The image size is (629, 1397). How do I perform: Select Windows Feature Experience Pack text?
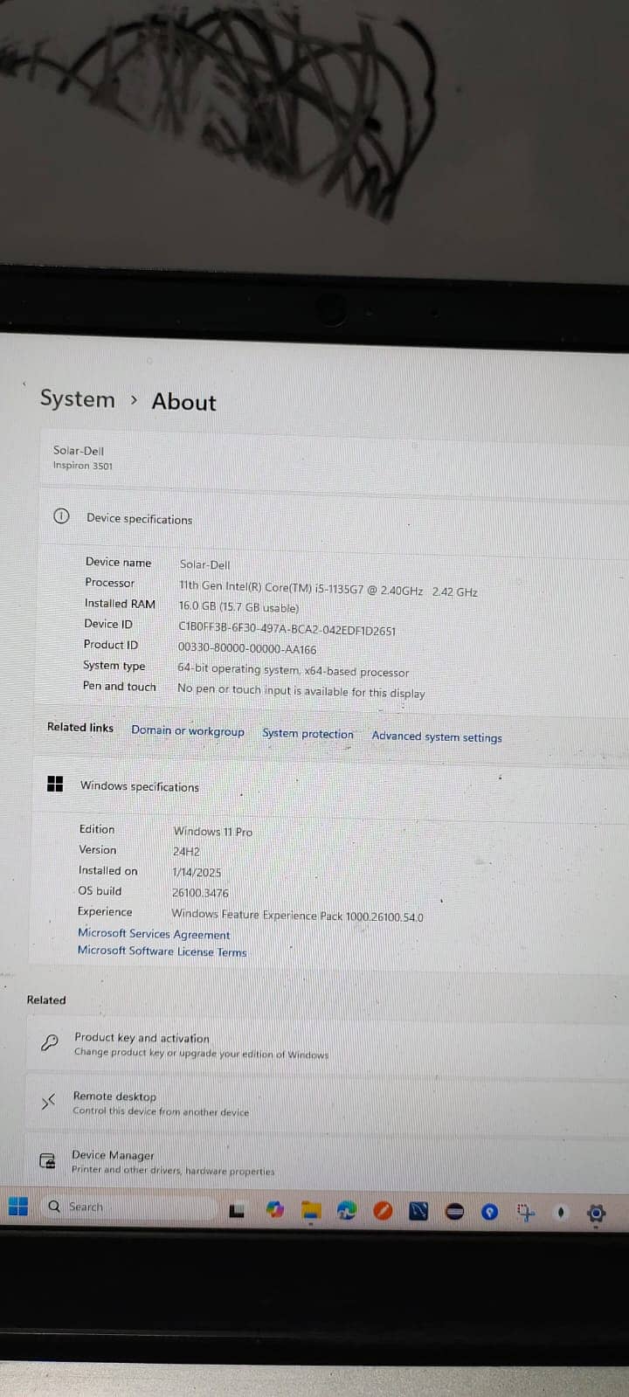[297, 916]
